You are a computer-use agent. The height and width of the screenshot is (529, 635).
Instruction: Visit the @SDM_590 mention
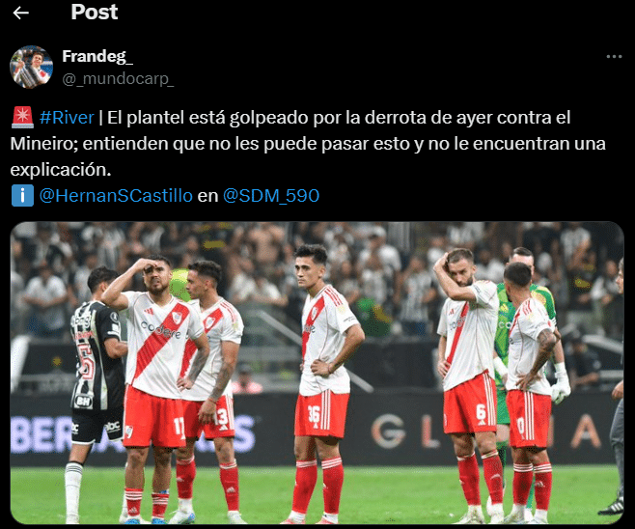[271, 196]
